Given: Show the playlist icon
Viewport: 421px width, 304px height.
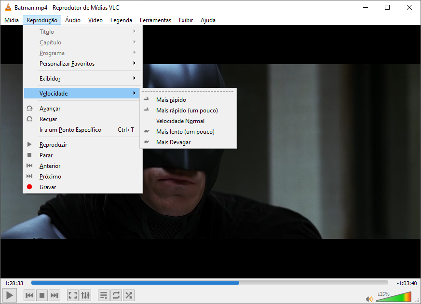Looking at the screenshot, I should coord(104,295).
